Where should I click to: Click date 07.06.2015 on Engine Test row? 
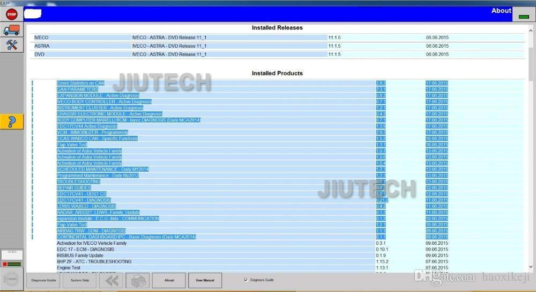437,268
